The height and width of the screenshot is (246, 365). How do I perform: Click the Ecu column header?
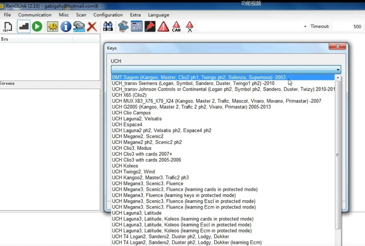tap(36, 39)
